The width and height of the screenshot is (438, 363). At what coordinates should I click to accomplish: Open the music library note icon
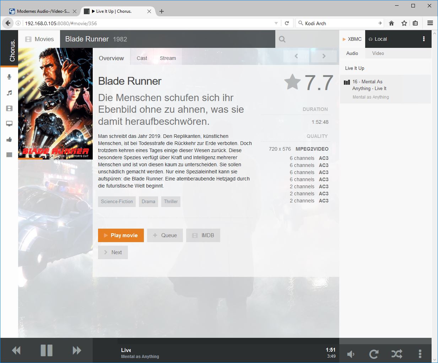point(9,93)
